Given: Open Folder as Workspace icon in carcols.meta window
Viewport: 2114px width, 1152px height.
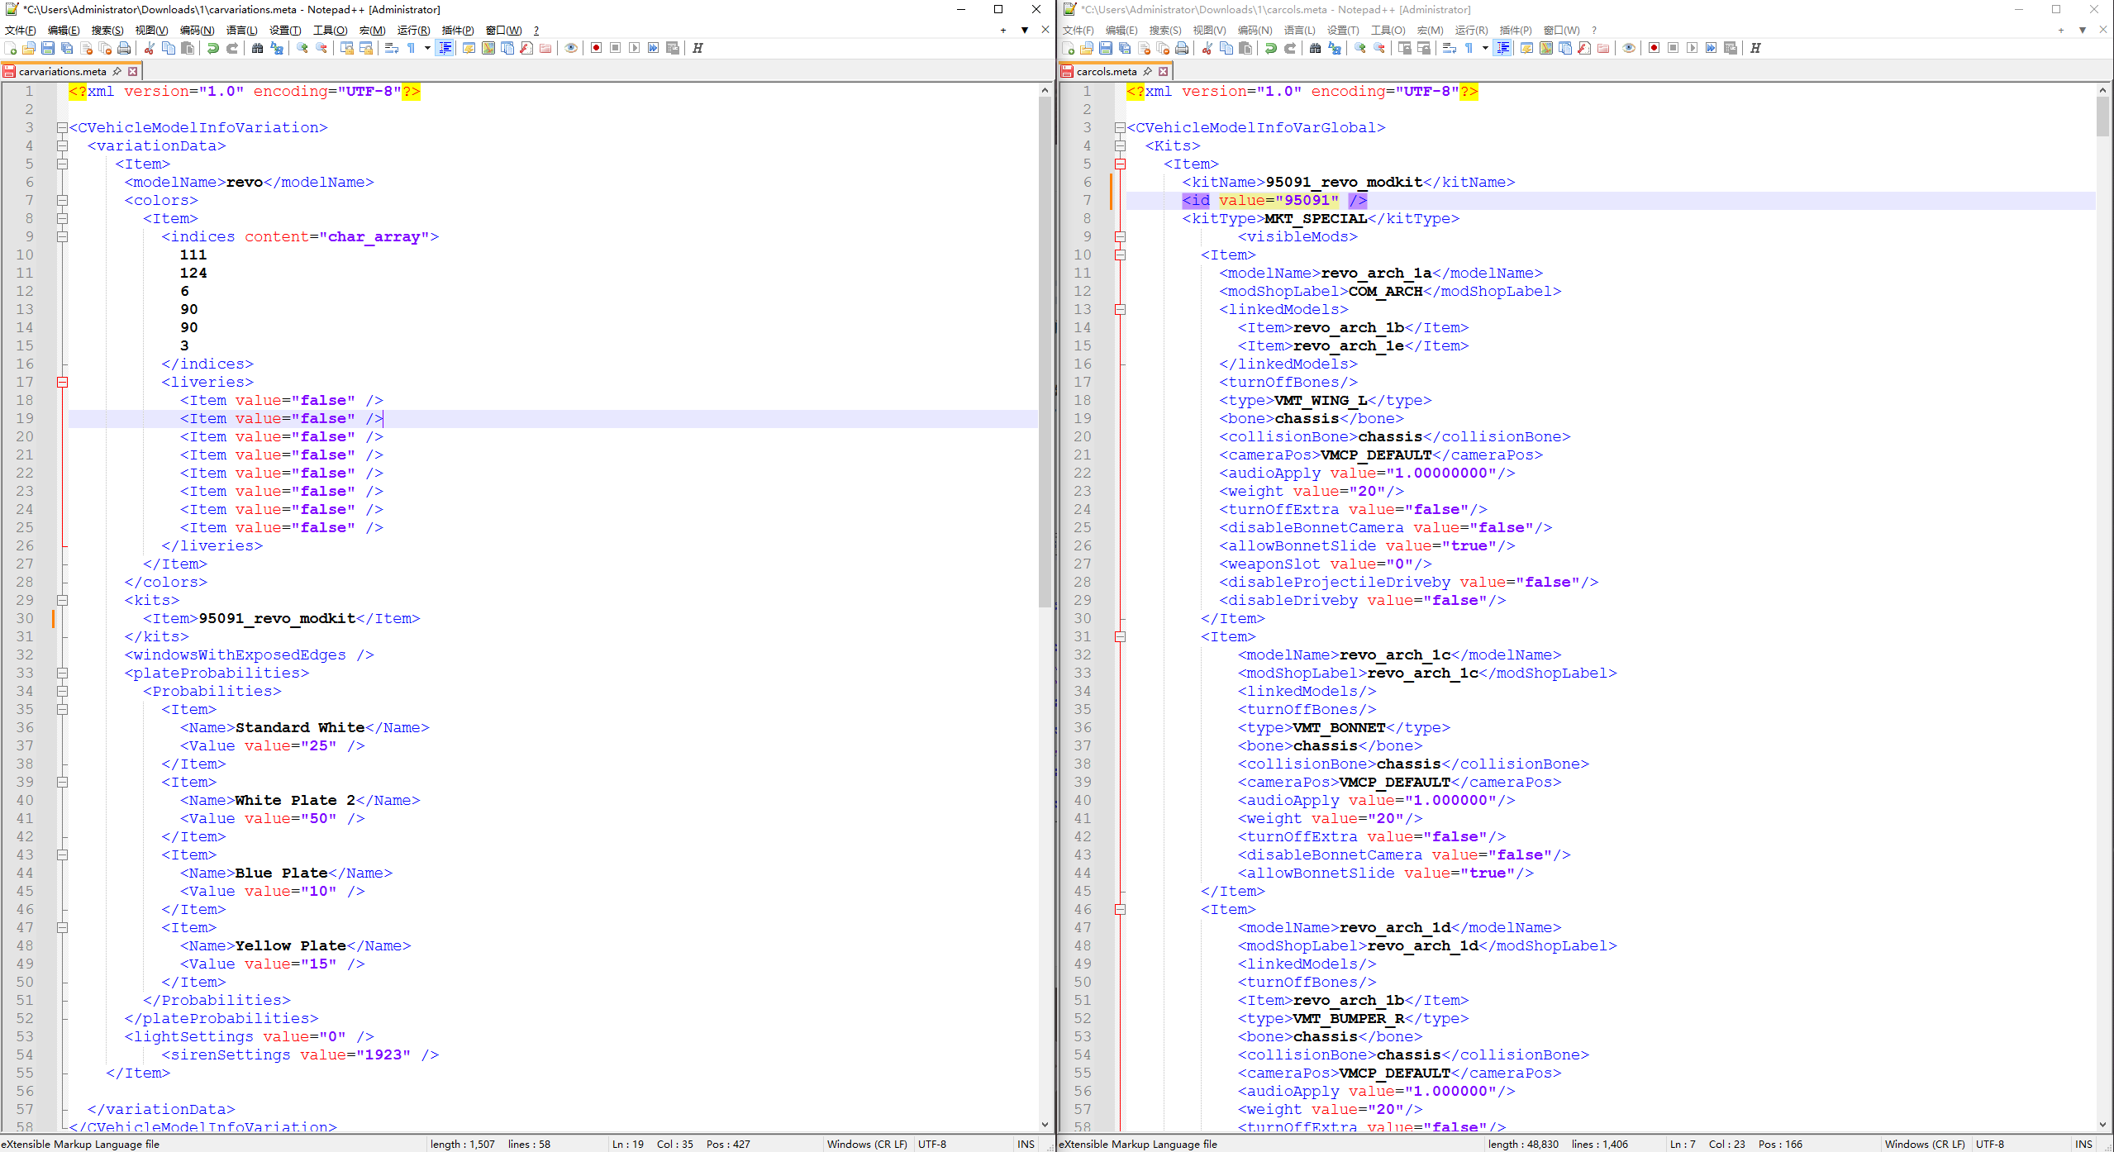Looking at the screenshot, I should pyautogui.click(x=1603, y=48).
